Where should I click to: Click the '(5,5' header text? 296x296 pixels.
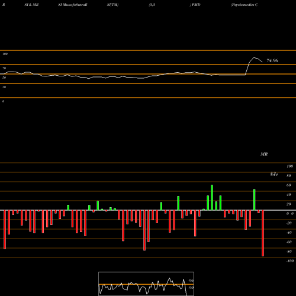point(152,5)
